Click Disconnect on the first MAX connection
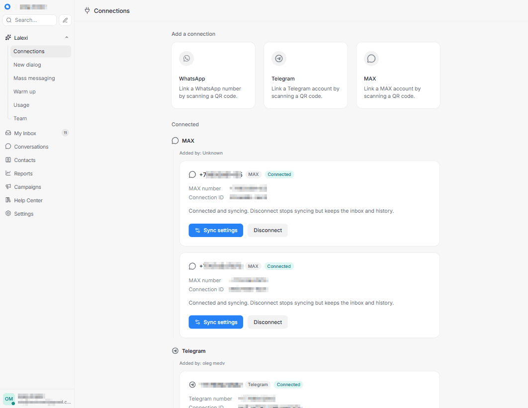This screenshot has width=528, height=408. 267,230
